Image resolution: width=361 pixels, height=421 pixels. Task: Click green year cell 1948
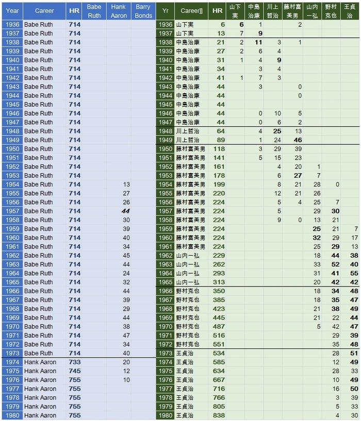(166, 131)
